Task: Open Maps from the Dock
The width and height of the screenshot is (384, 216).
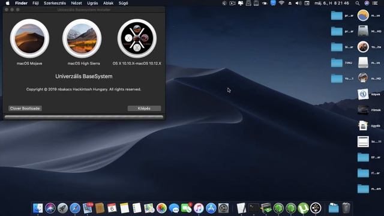Action: [x=149, y=208]
